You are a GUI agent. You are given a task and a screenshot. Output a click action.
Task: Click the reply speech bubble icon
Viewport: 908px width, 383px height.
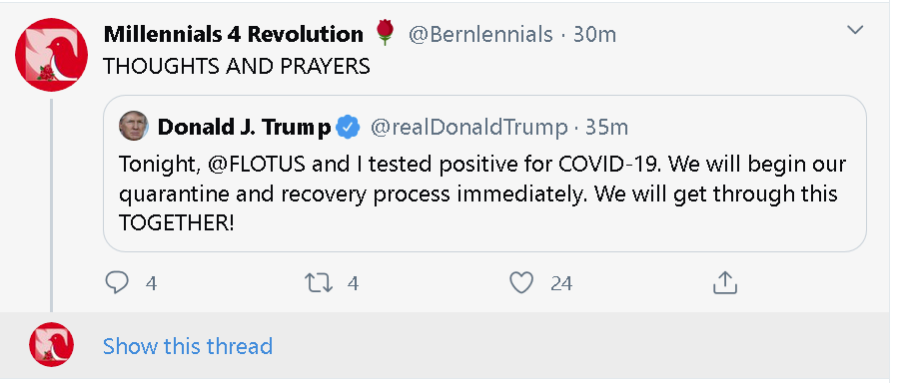pyautogui.click(x=117, y=283)
